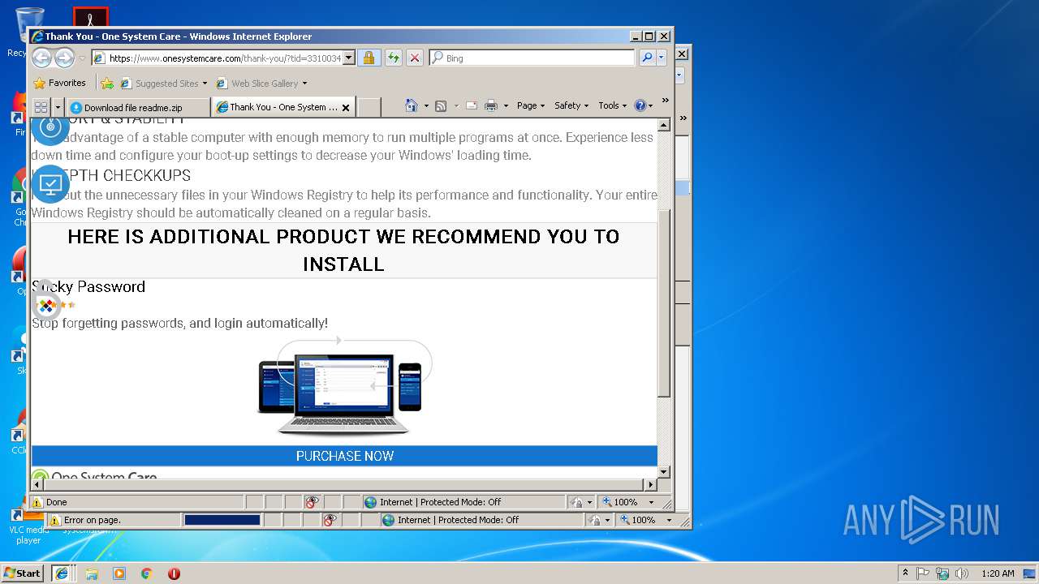The image size is (1039, 584).
Task: Open the Favorites star button
Action: coord(59,83)
